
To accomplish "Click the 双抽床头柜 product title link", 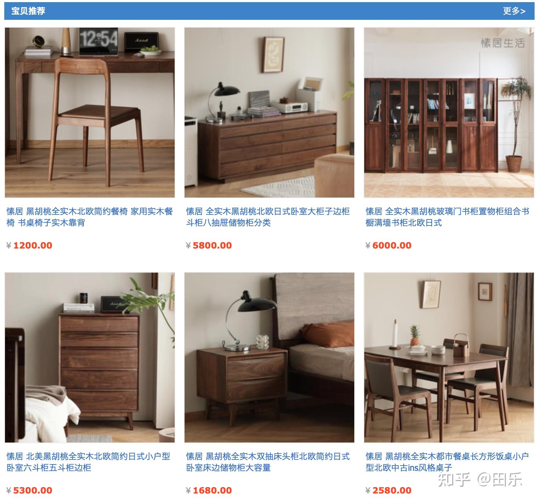I will coord(268,462).
